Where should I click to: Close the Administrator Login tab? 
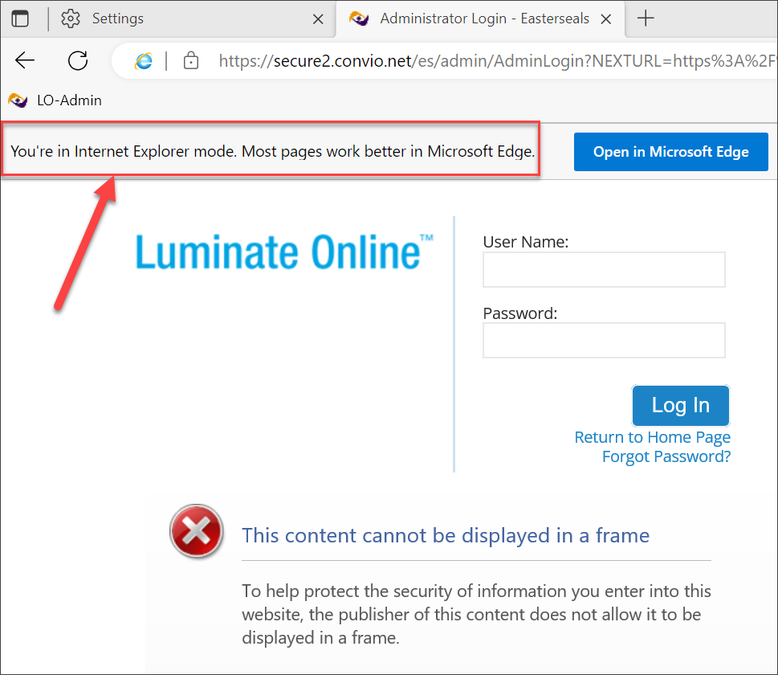[x=606, y=19]
